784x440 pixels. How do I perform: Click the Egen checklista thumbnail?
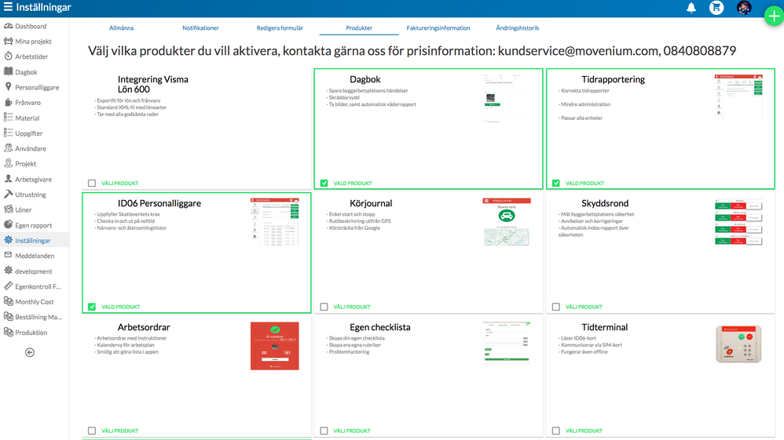[507, 342]
